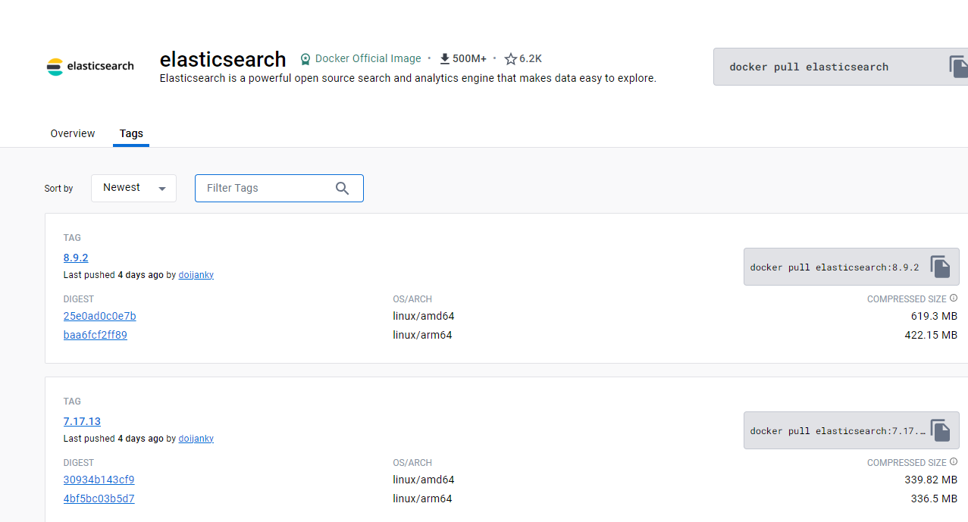Click the elasticsearch repository title

pyautogui.click(x=223, y=59)
